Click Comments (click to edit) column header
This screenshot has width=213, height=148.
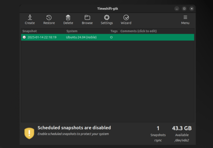click(153, 31)
